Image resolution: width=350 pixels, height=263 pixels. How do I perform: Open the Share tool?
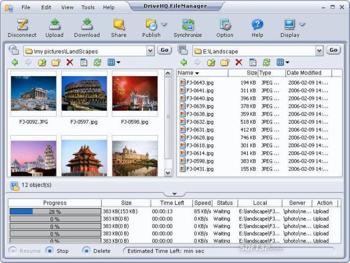(x=119, y=25)
